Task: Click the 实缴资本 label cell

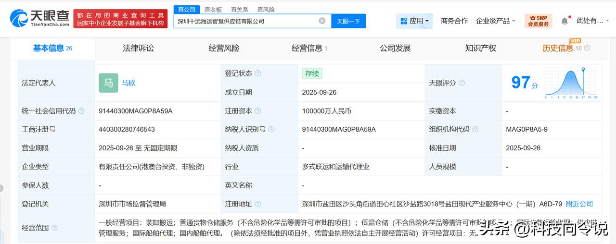Action: (x=463, y=111)
